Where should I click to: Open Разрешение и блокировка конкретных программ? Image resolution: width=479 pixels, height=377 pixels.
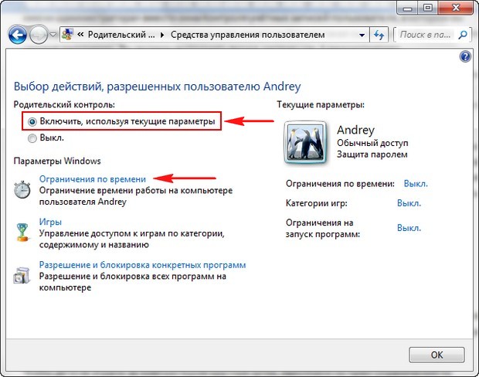tap(142, 265)
